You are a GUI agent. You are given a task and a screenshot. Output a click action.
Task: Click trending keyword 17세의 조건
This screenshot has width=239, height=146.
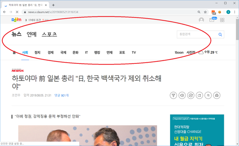(35, 20)
